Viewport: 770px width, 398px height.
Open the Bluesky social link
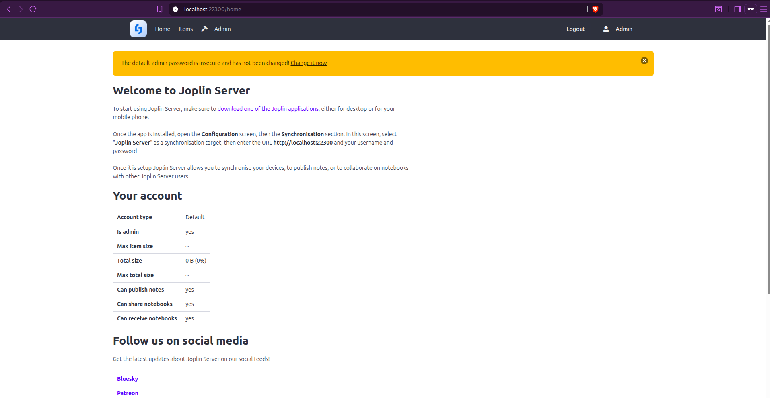[x=128, y=379]
